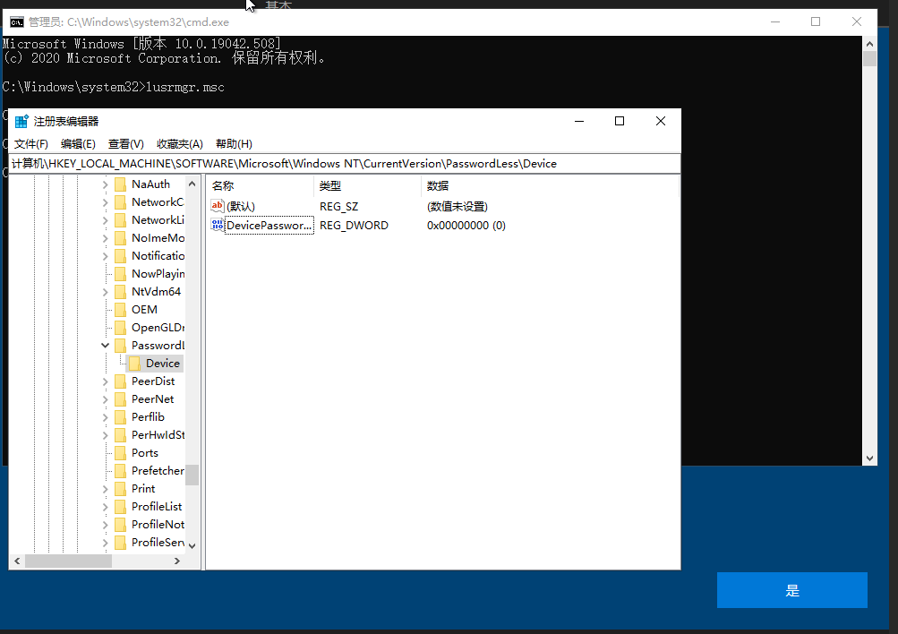Expand the ProfileList registry key
Screen dimensions: 898x634
coord(106,507)
